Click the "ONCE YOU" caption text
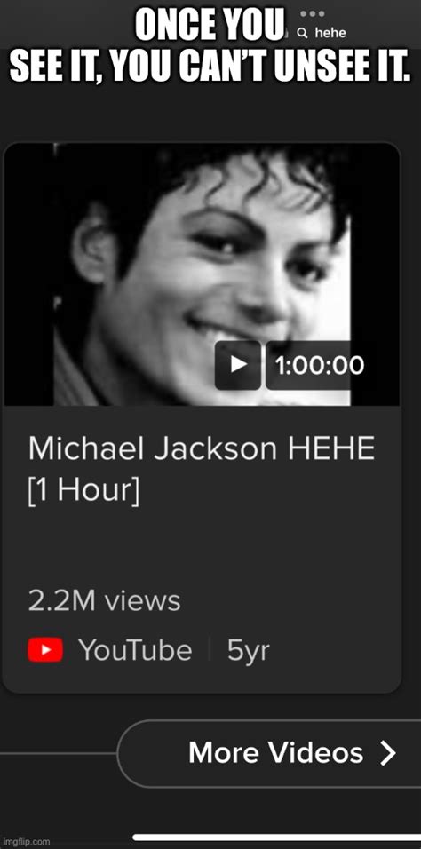The width and height of the screenshot is (421, 849). 210,26
